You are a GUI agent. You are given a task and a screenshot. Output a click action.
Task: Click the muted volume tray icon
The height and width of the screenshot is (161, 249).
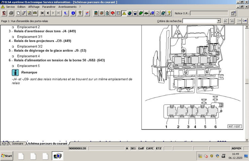[x=206, y=156]
